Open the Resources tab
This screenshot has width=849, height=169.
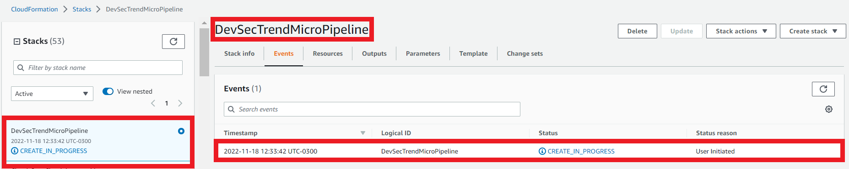328,53
